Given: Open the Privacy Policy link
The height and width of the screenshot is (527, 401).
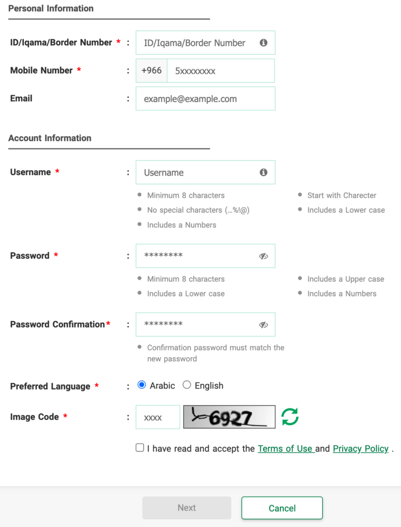Looking at the screenshot, I should tap(360, 449).
